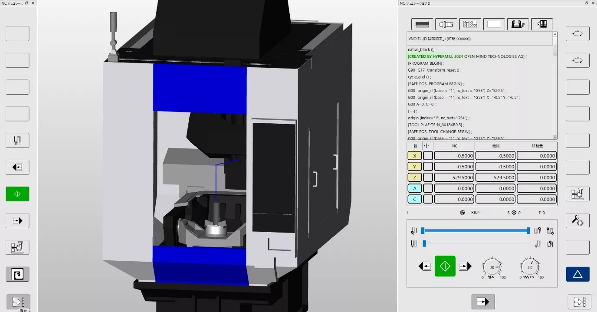Click the fixture clamp display icon
The width and height of the screenshot is (597, 312).
[x=518, y=24]
